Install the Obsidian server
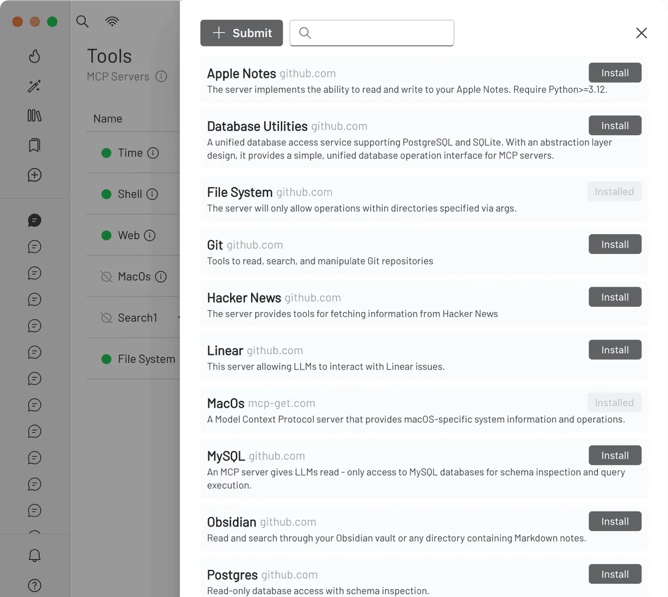This screenshot has height=597, width=668. pyautogui.click(x=615, y=521)
